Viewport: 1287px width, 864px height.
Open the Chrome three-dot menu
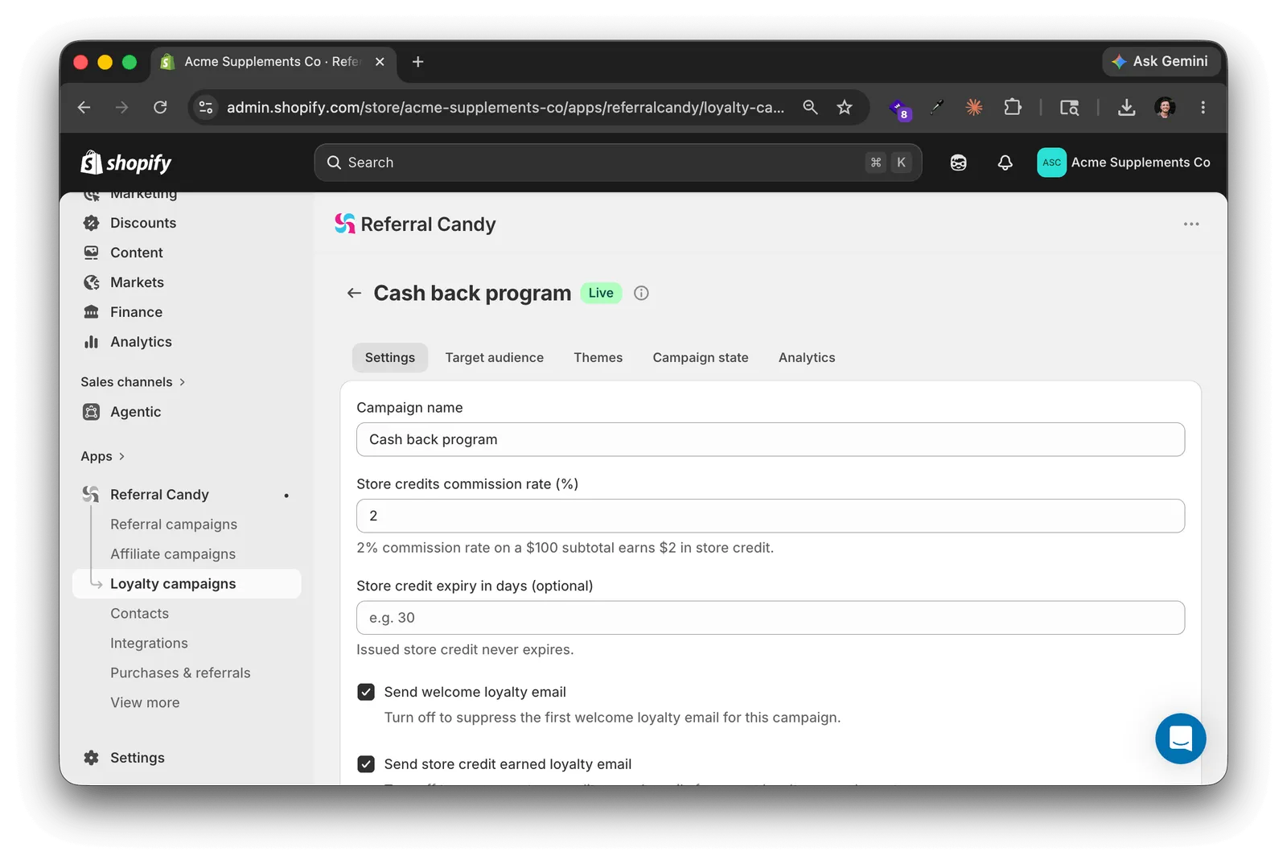1203,107
